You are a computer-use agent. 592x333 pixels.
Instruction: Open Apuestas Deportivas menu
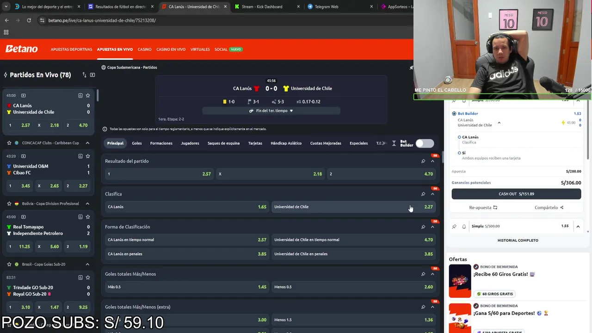coord(71,49)
